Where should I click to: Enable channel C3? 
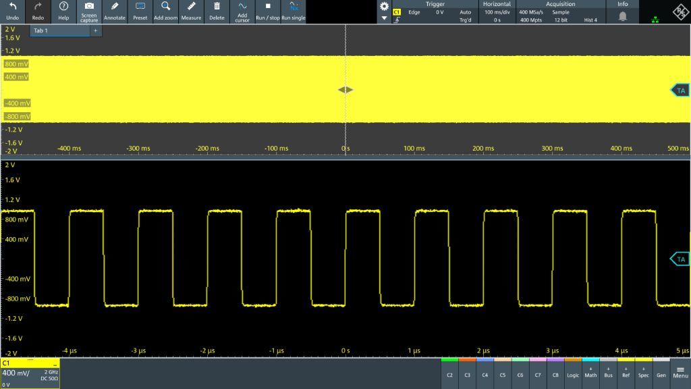(x=467, y=373)
